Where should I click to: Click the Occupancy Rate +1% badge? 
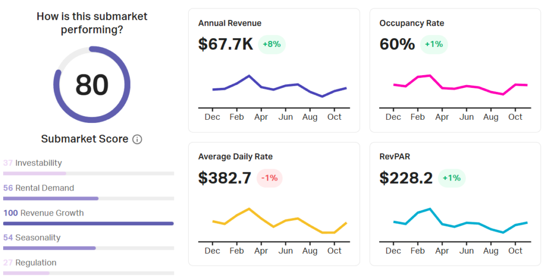click(x=433, y=44)
